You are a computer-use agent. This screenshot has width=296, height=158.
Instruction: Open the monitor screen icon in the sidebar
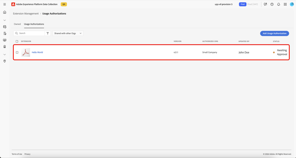4,40
